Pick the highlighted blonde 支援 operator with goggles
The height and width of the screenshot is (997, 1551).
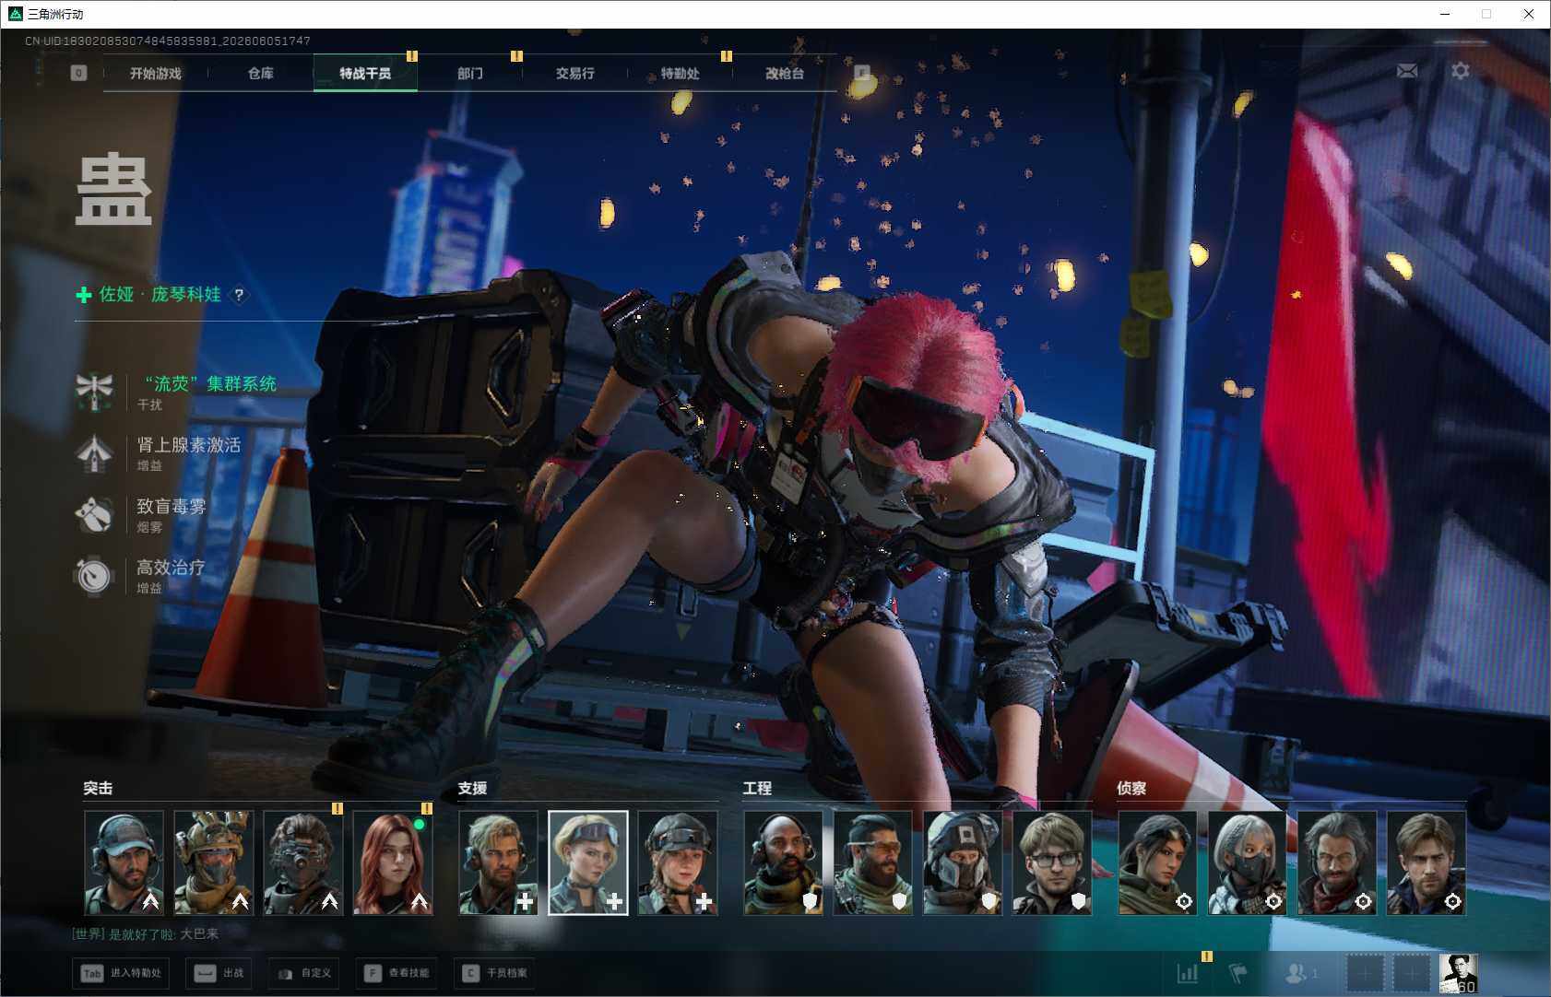pyautogui.click(x=588, y=863)
